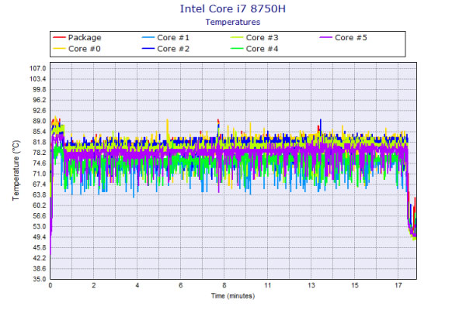Select the 'Core #4' legend label
Image resolution: width=466 pixels, height=310 pixels.
pos(263,49)
